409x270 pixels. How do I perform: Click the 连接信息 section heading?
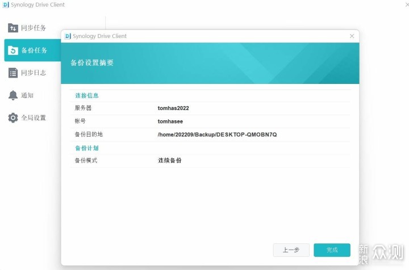coord(87,95)
